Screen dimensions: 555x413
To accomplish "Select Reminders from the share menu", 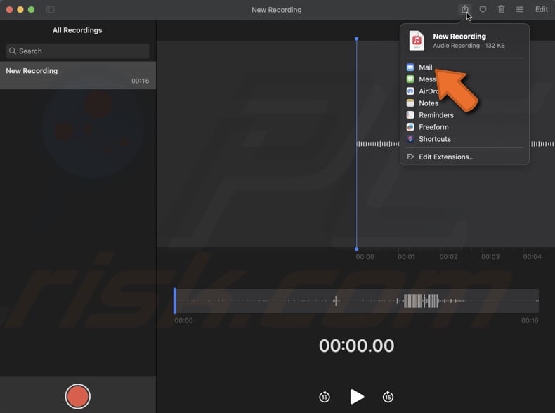I will click(x=436, y=115).
